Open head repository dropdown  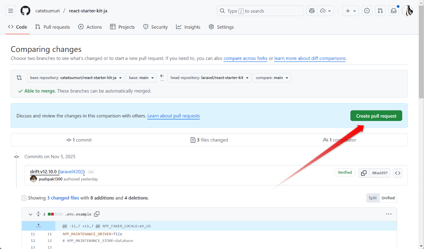tap(209, 78)
